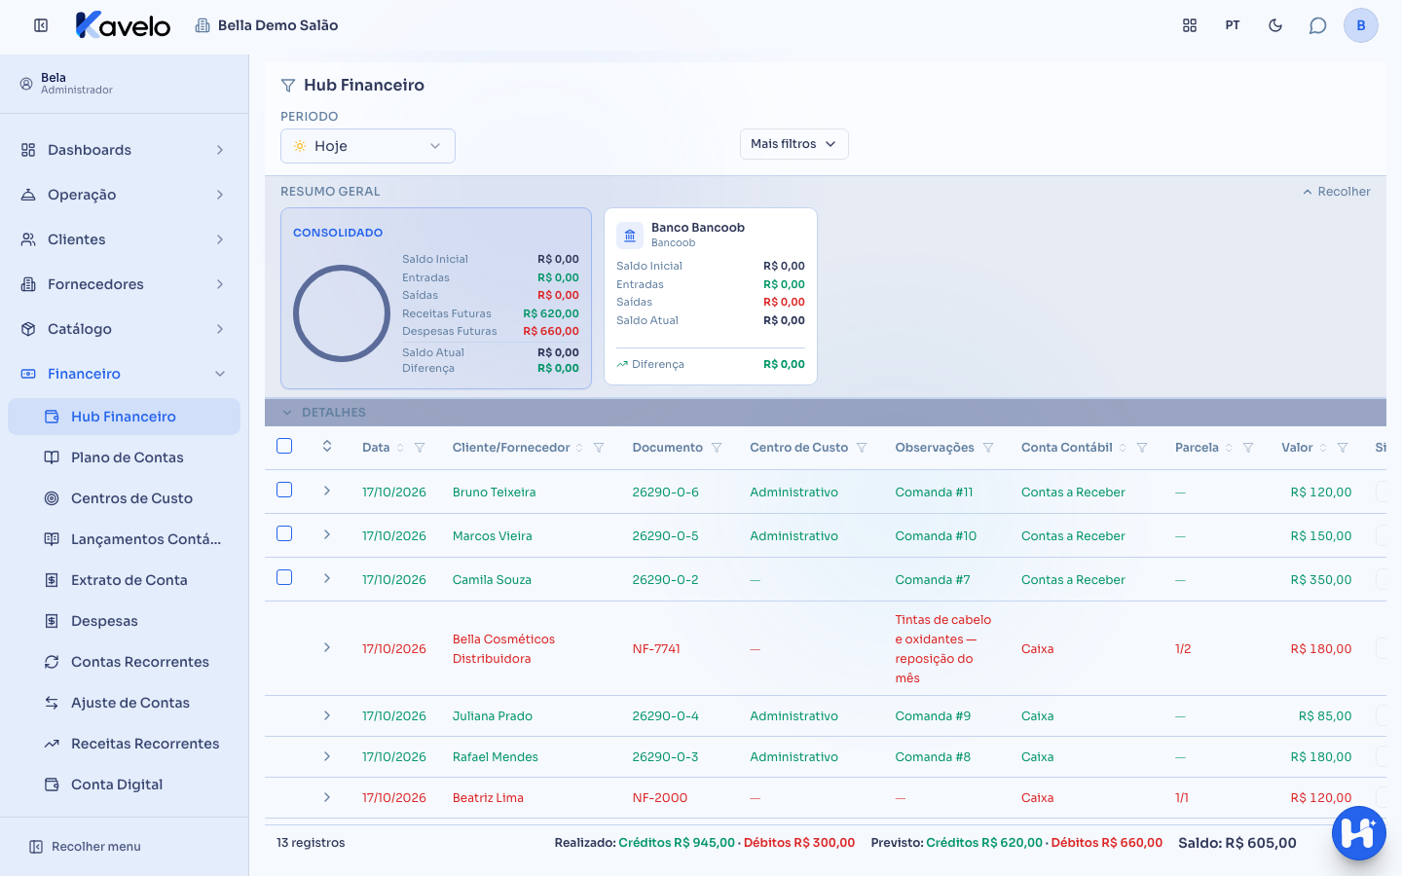Click the consolidated balance donut chart
Viewport: 1402px width, 876px height.
pos(342,313)
